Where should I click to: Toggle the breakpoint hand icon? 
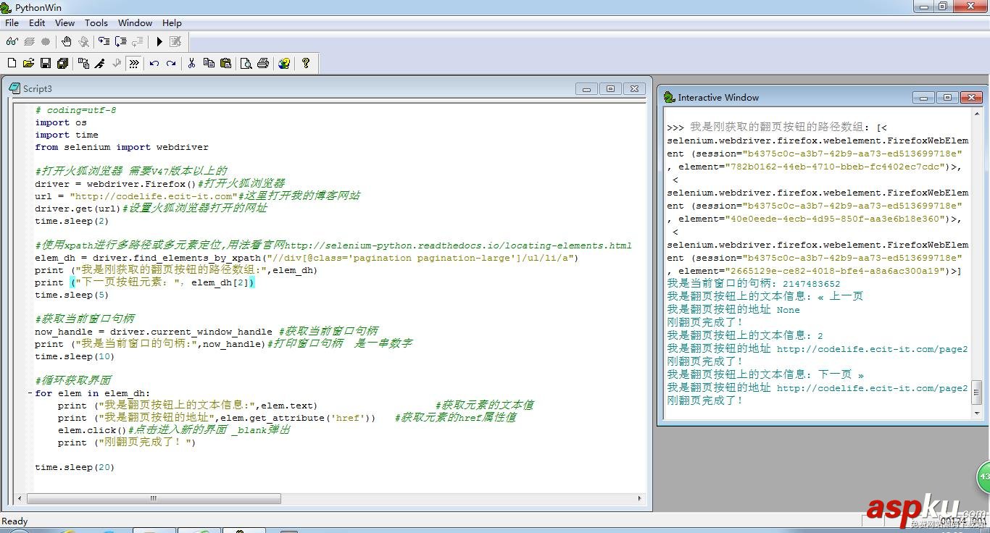coord(66,41)
